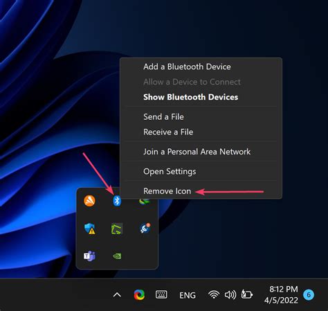This screenshot has width=328, height=311.
Task: Click the blue tray icon with red badge
Action: pos(145,228)
